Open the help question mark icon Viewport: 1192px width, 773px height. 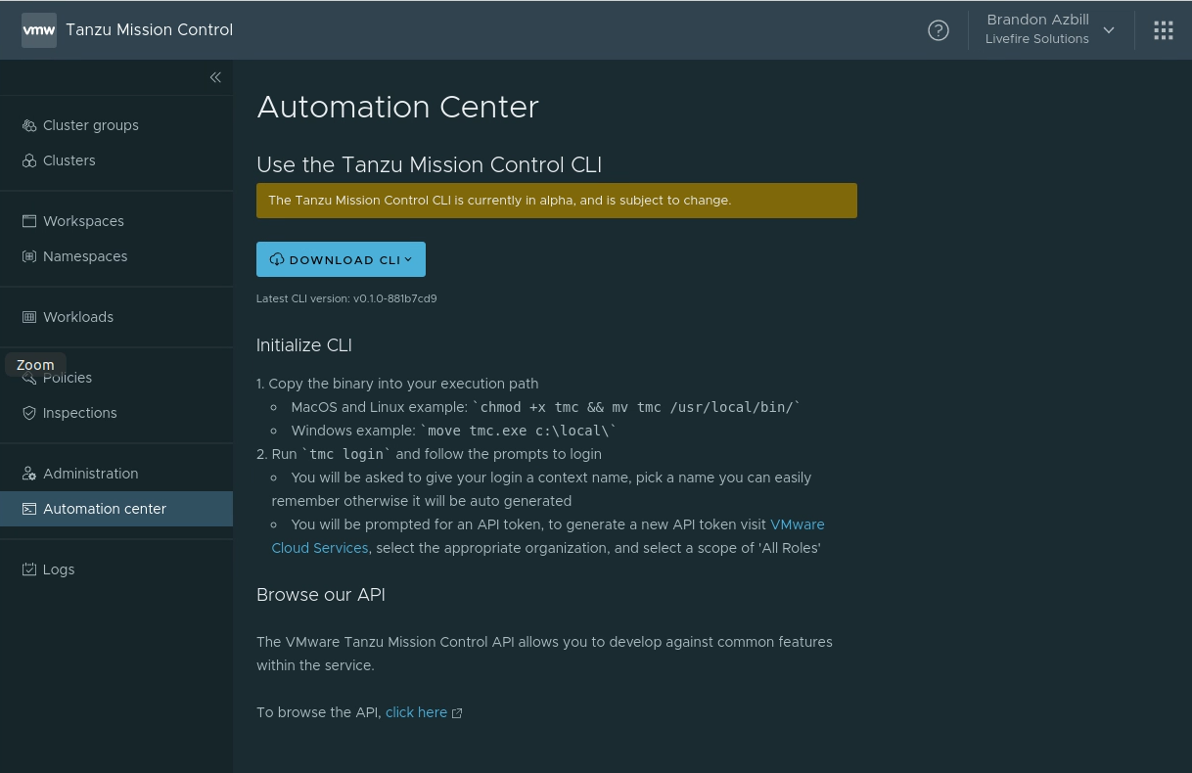point(939,30)
